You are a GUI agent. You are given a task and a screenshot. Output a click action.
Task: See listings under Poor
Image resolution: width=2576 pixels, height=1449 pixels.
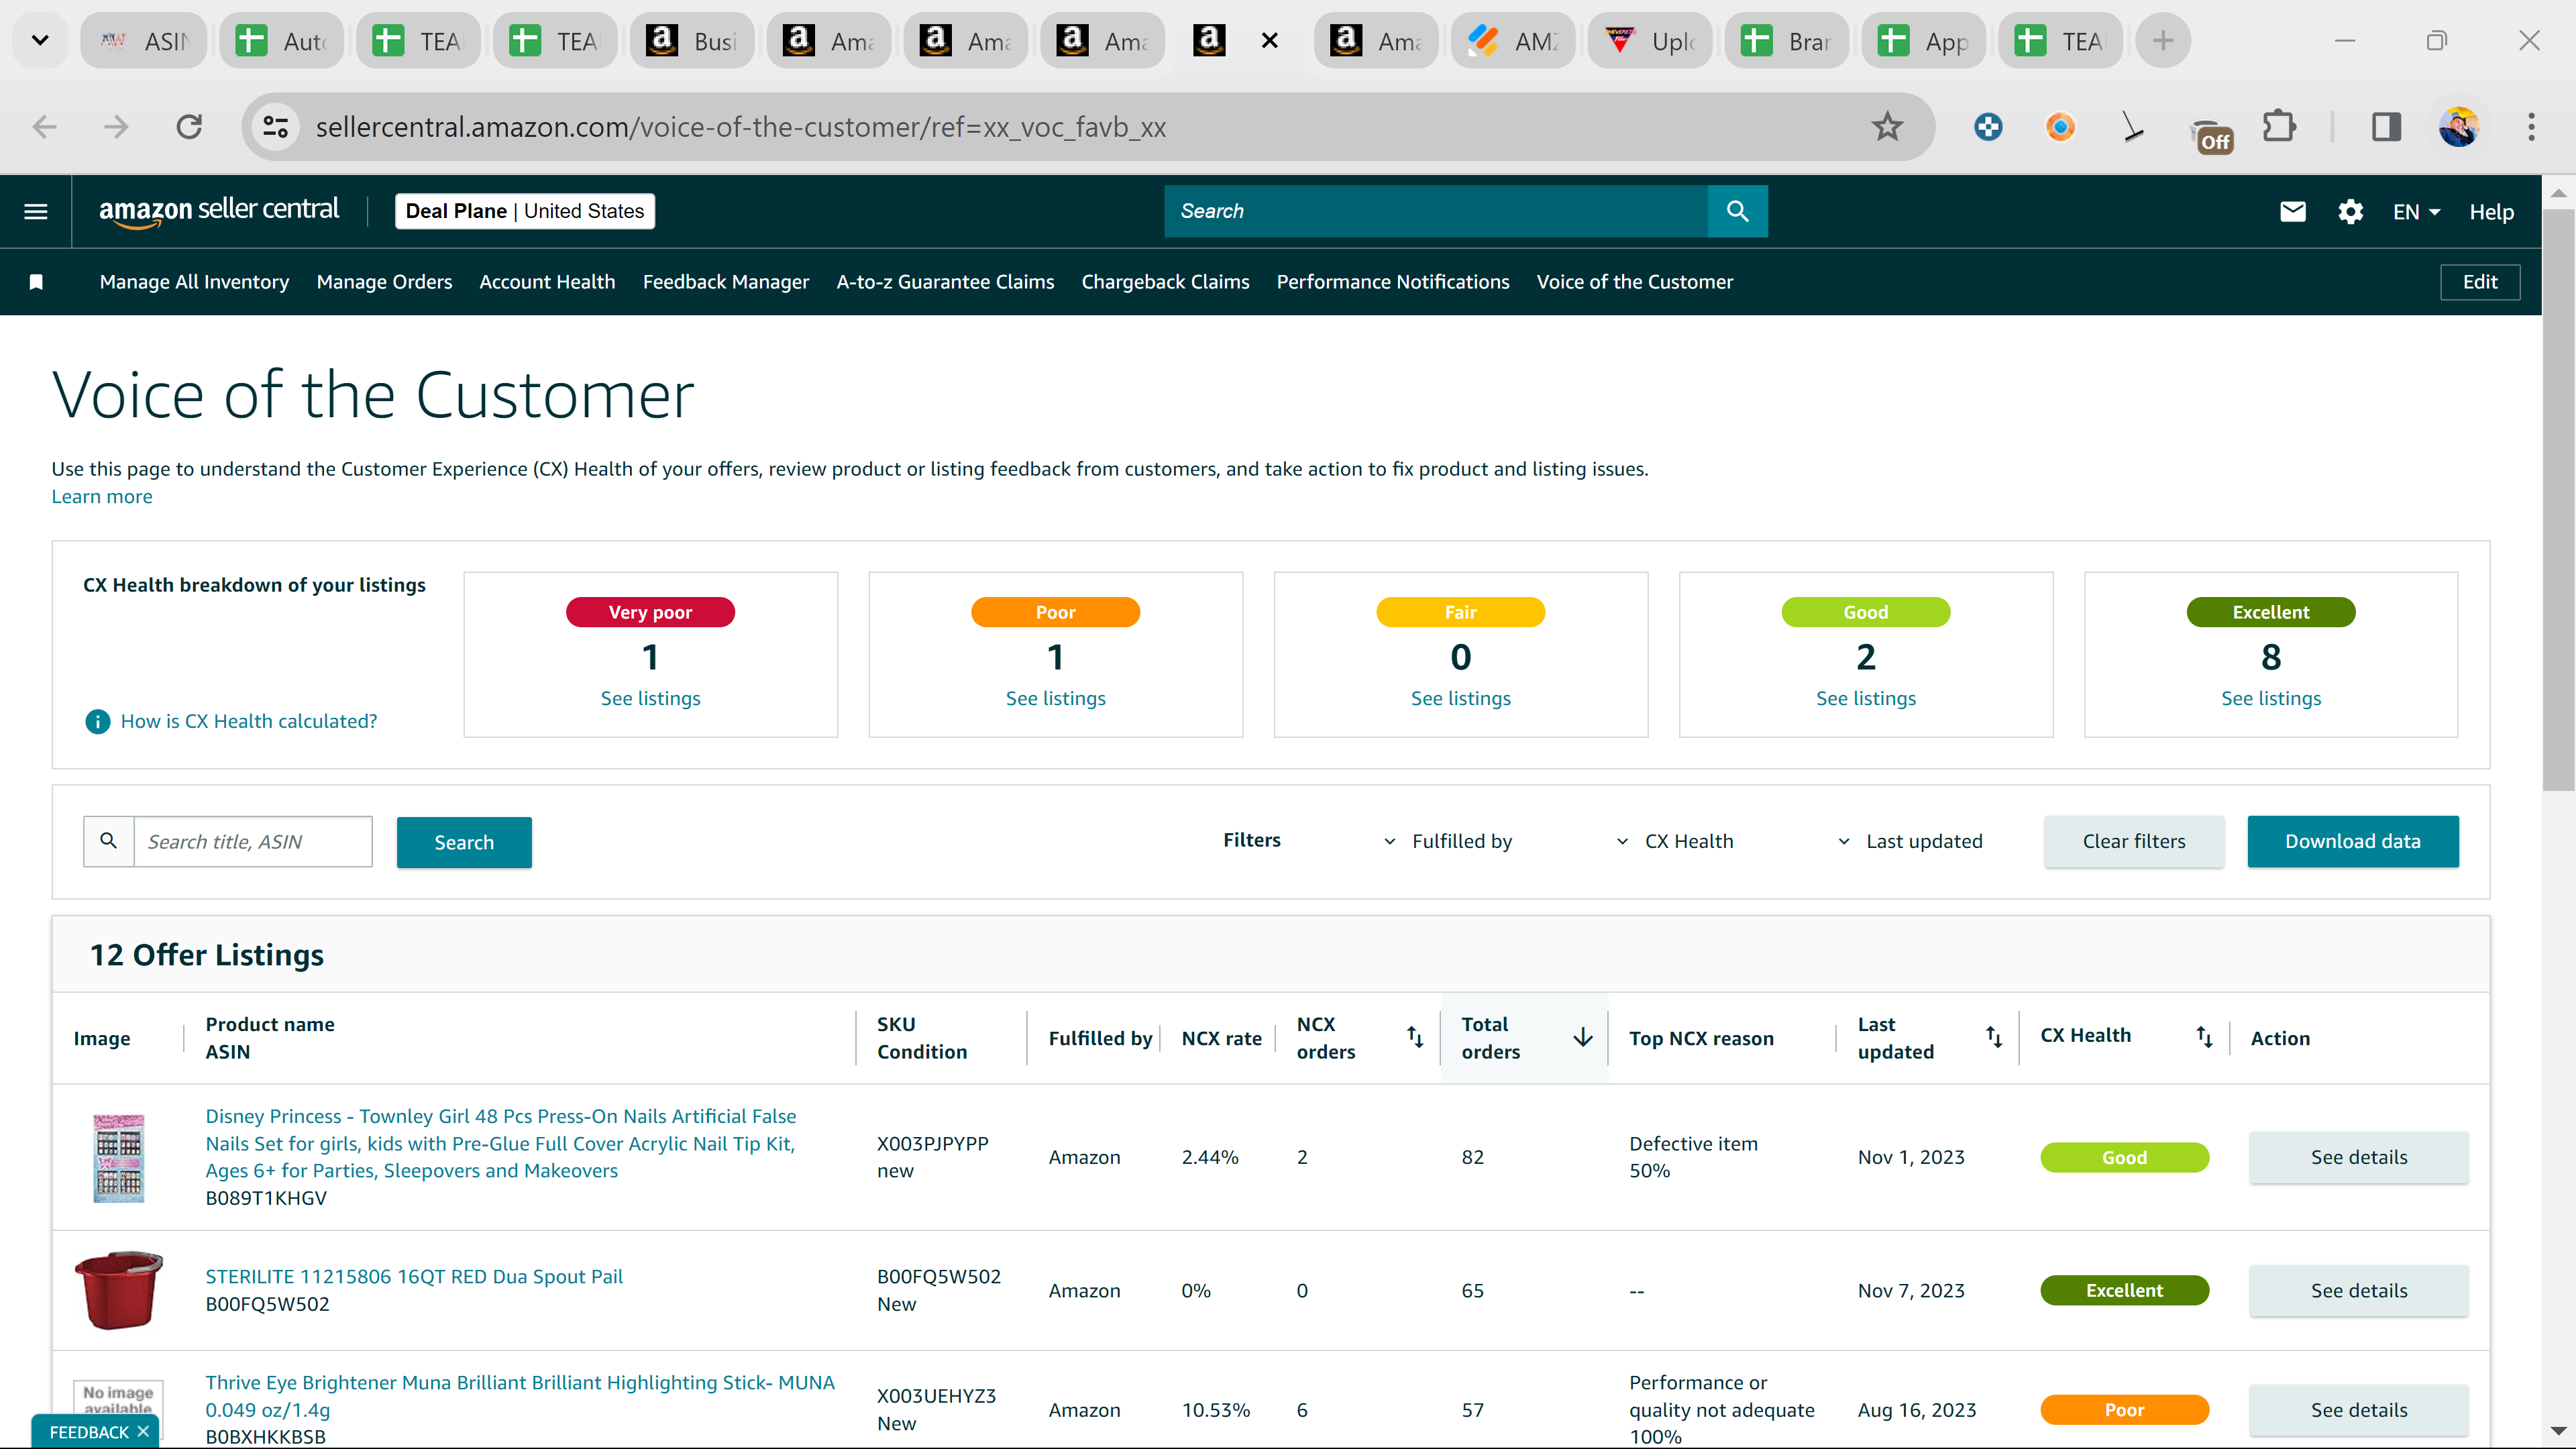click(x=1056, y=698)
